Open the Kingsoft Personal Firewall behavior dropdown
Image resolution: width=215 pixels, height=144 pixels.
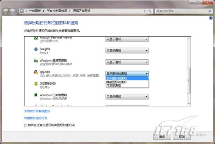point(127,39)
